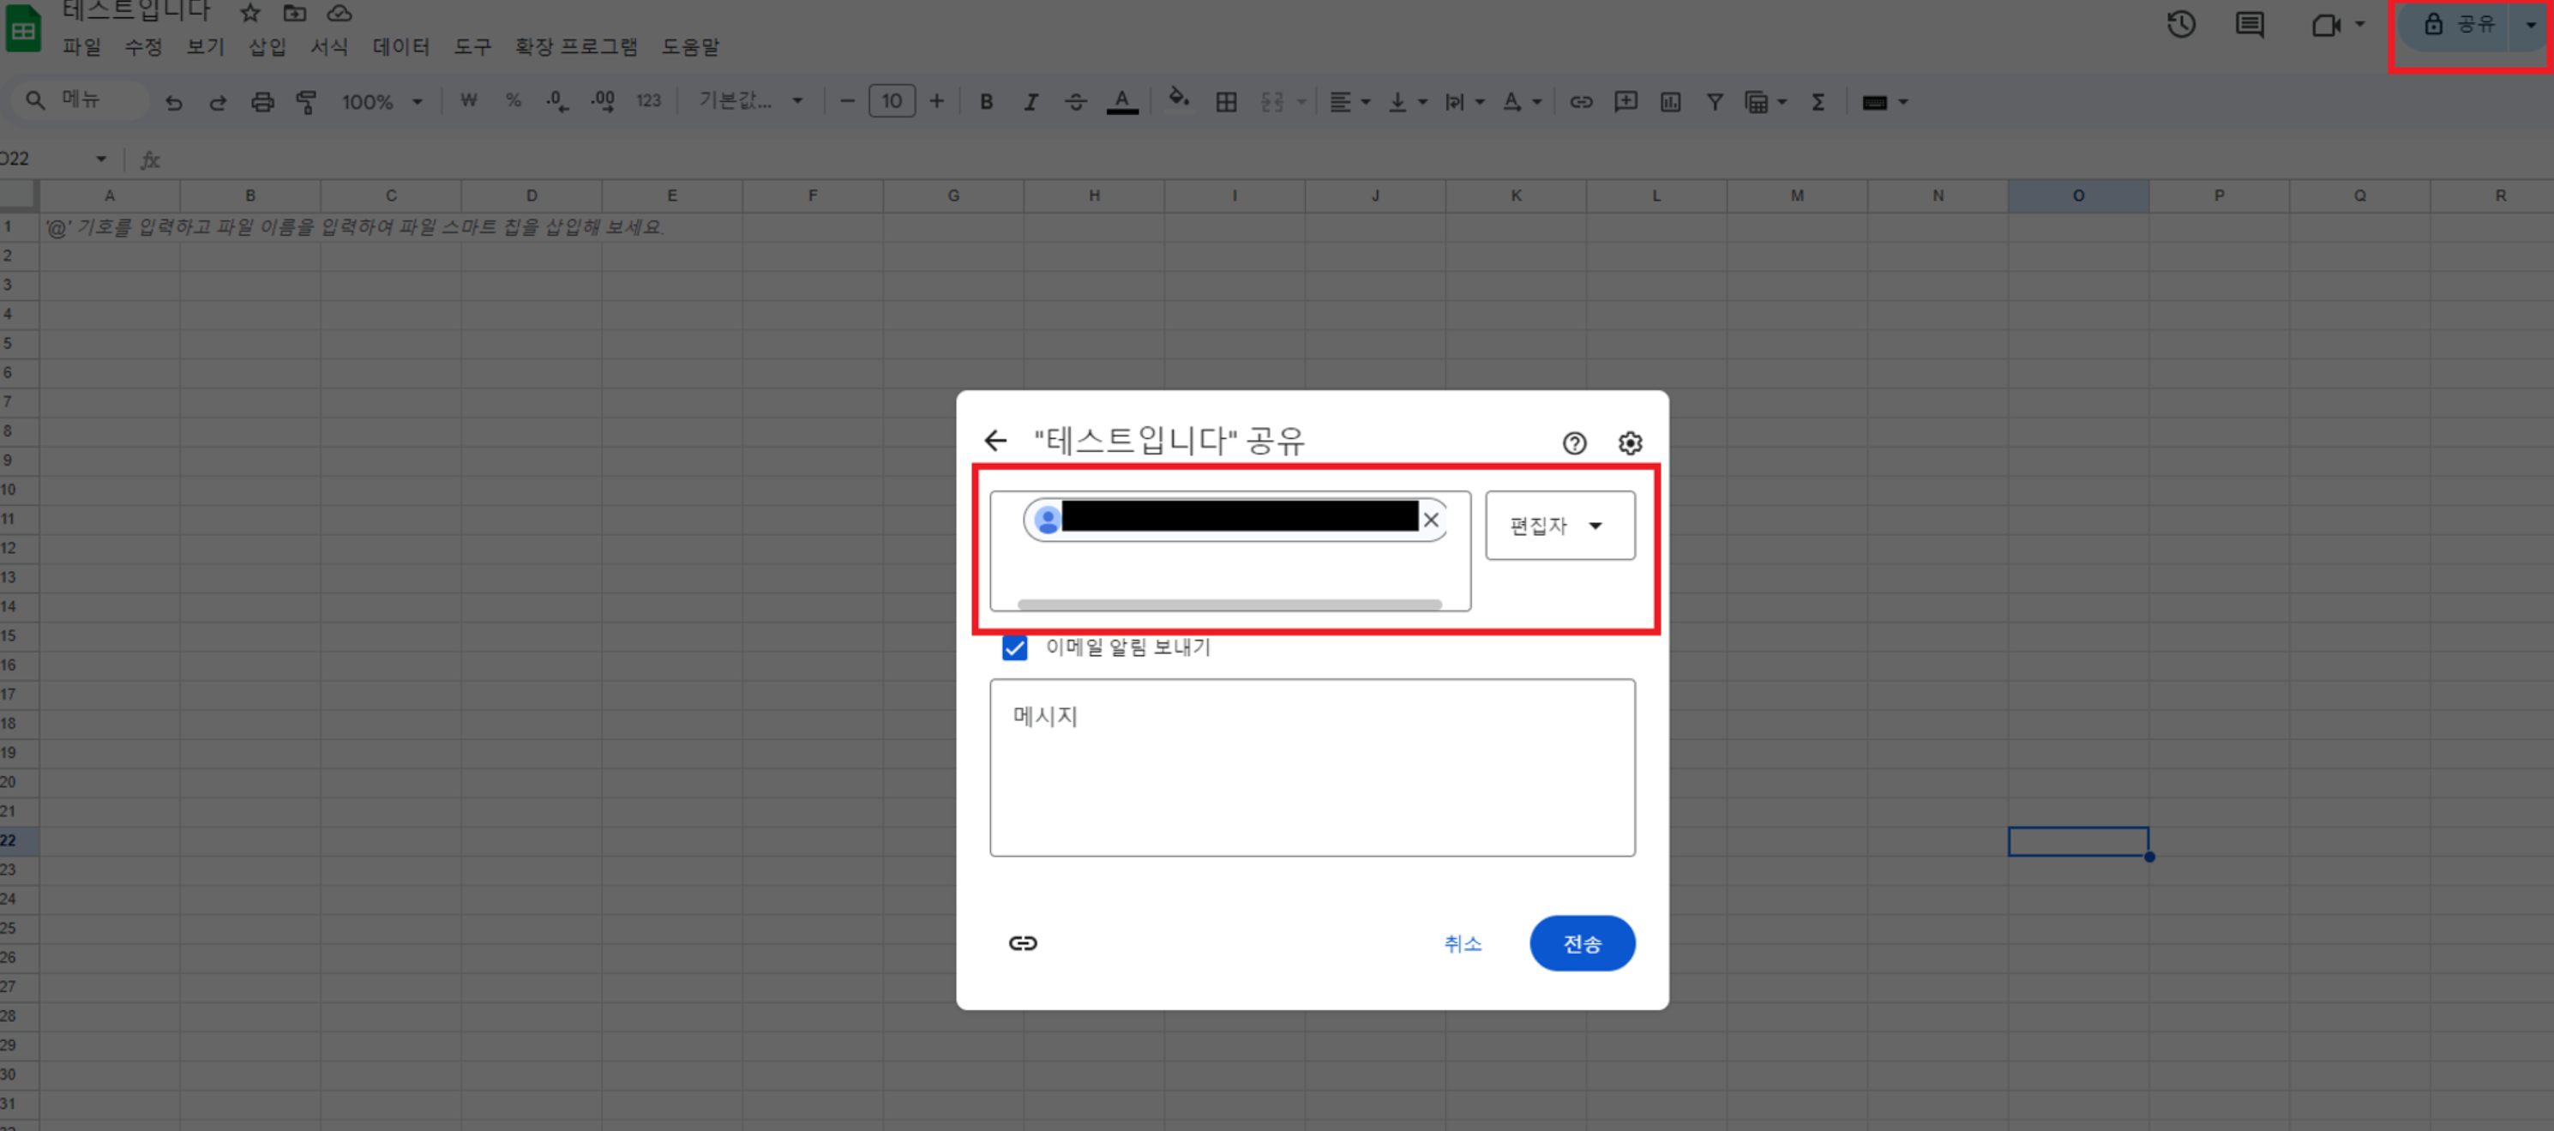Click the move to folder icon
This screenshot has width=2554, height=1131.
point(294,13)
